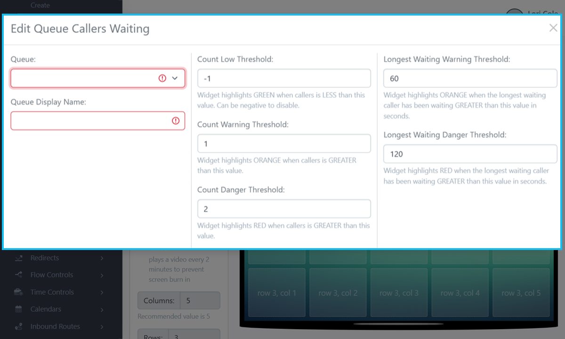The height and width of the screenshot is (339, 565).
Task: Click the Longest Waiting Warning Threshold input
Action: [470, 78]
